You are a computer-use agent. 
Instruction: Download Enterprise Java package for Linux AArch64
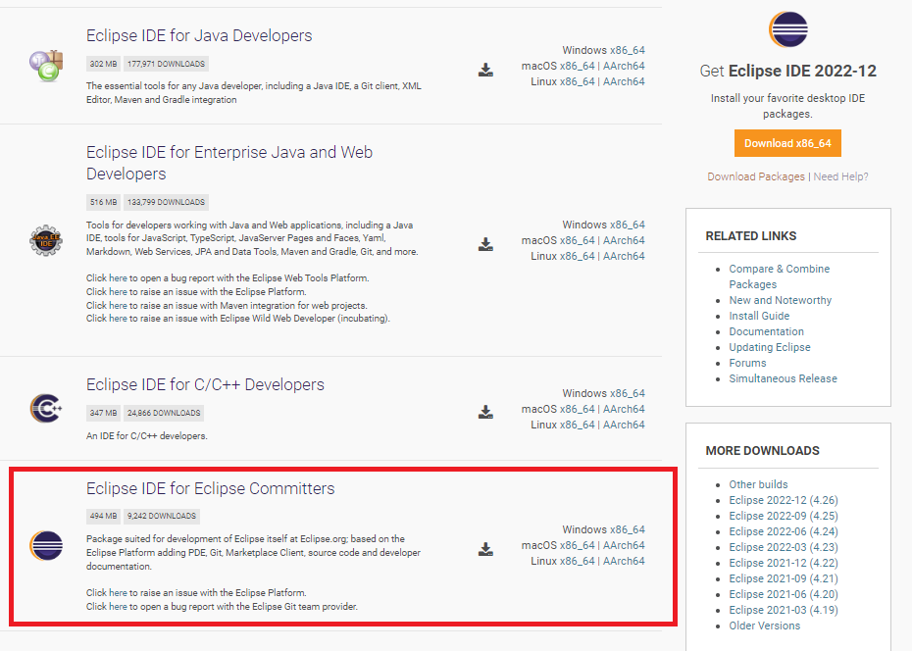[x=624, y=256]
